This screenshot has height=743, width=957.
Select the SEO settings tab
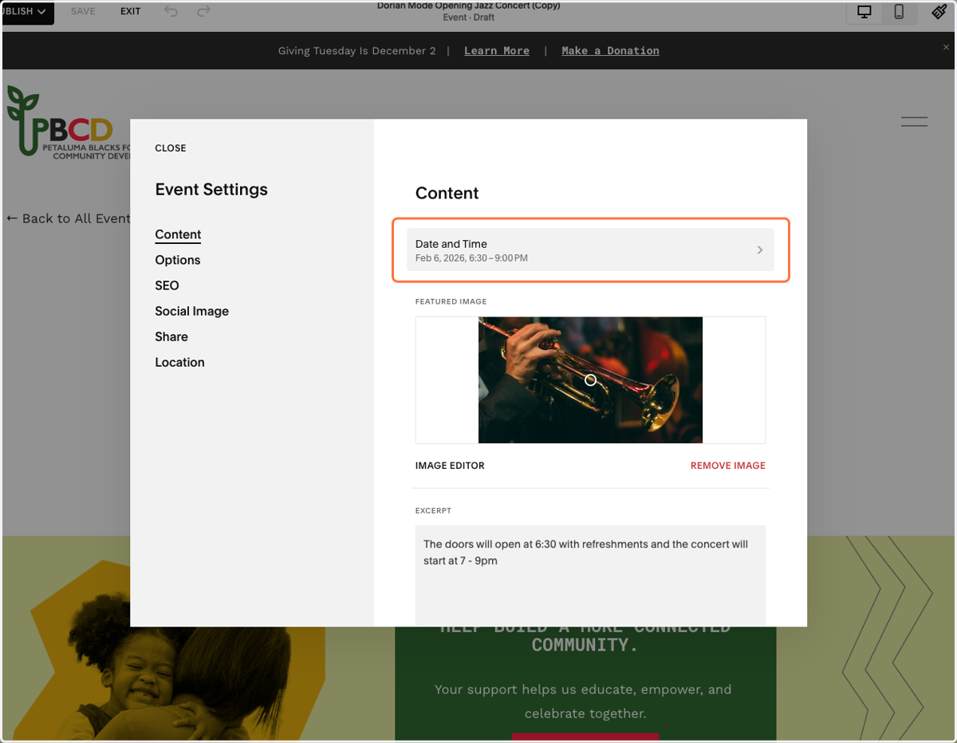[167, 285]
